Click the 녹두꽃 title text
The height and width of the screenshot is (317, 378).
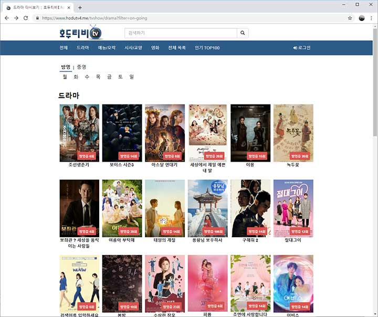[x=293, y=165]
